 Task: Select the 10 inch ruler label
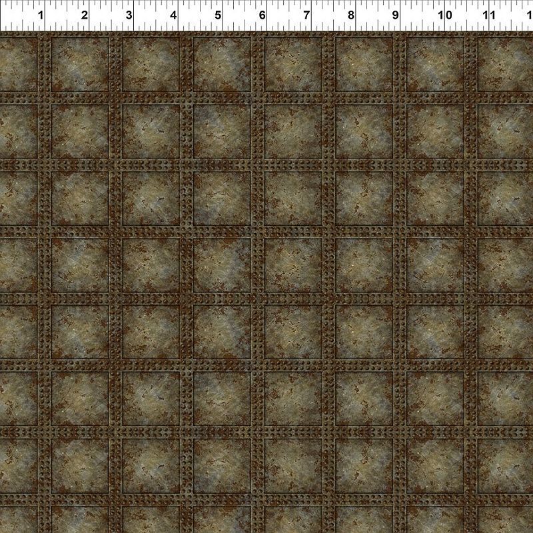[445, 15]
